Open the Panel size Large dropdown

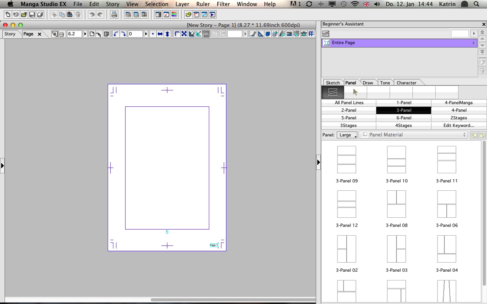click(x=347, y=135)
